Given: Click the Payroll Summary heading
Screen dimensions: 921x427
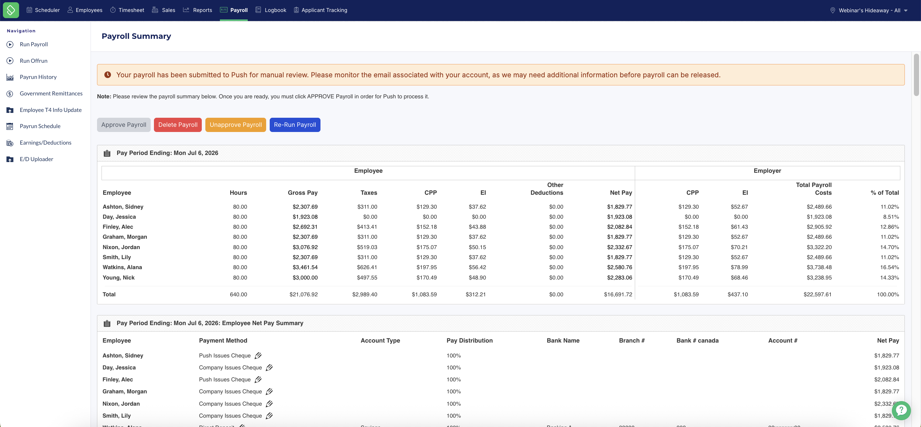Looking at the screenshot, I should tap(136, 36).
